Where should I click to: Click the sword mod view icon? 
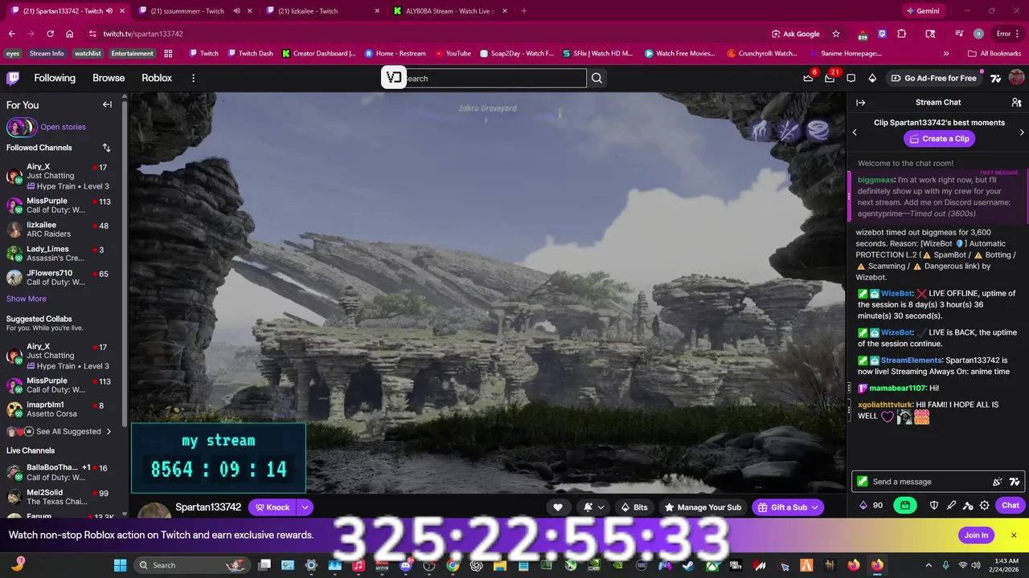[x=951, y=506]
